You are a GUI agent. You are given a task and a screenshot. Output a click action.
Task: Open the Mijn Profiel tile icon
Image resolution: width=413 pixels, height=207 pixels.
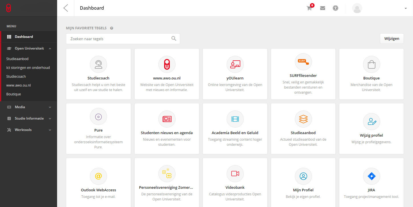coord(303,176)
